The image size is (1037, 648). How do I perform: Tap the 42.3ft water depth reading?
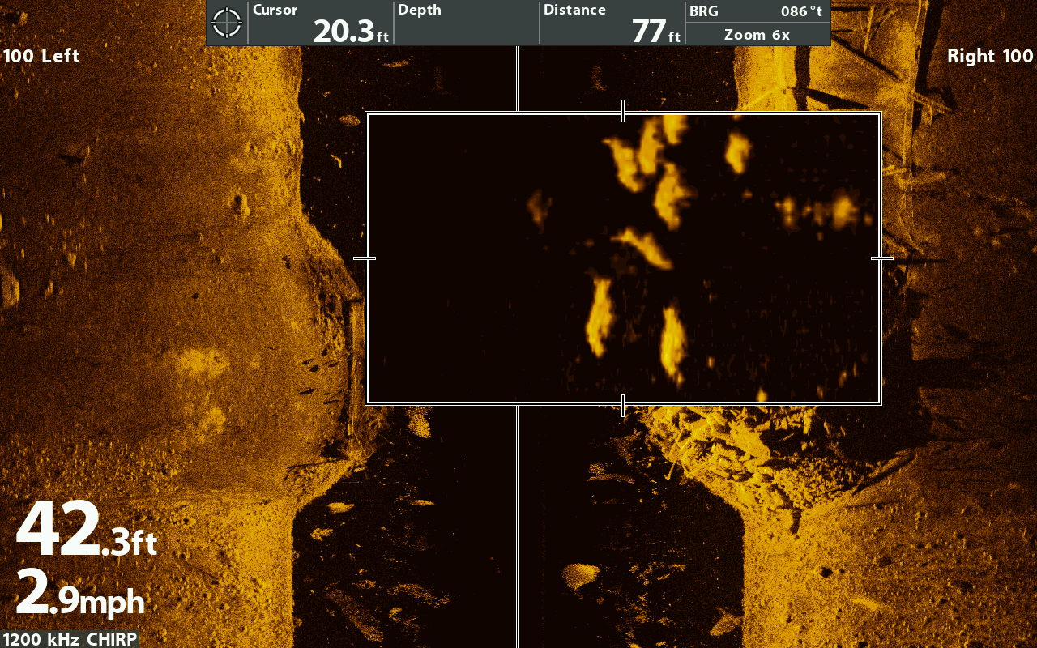coord(86,531)
